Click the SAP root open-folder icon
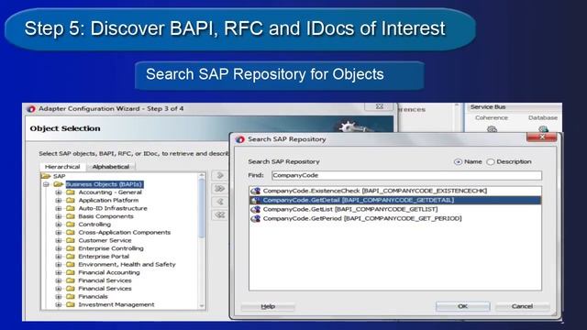 [46, 176]
